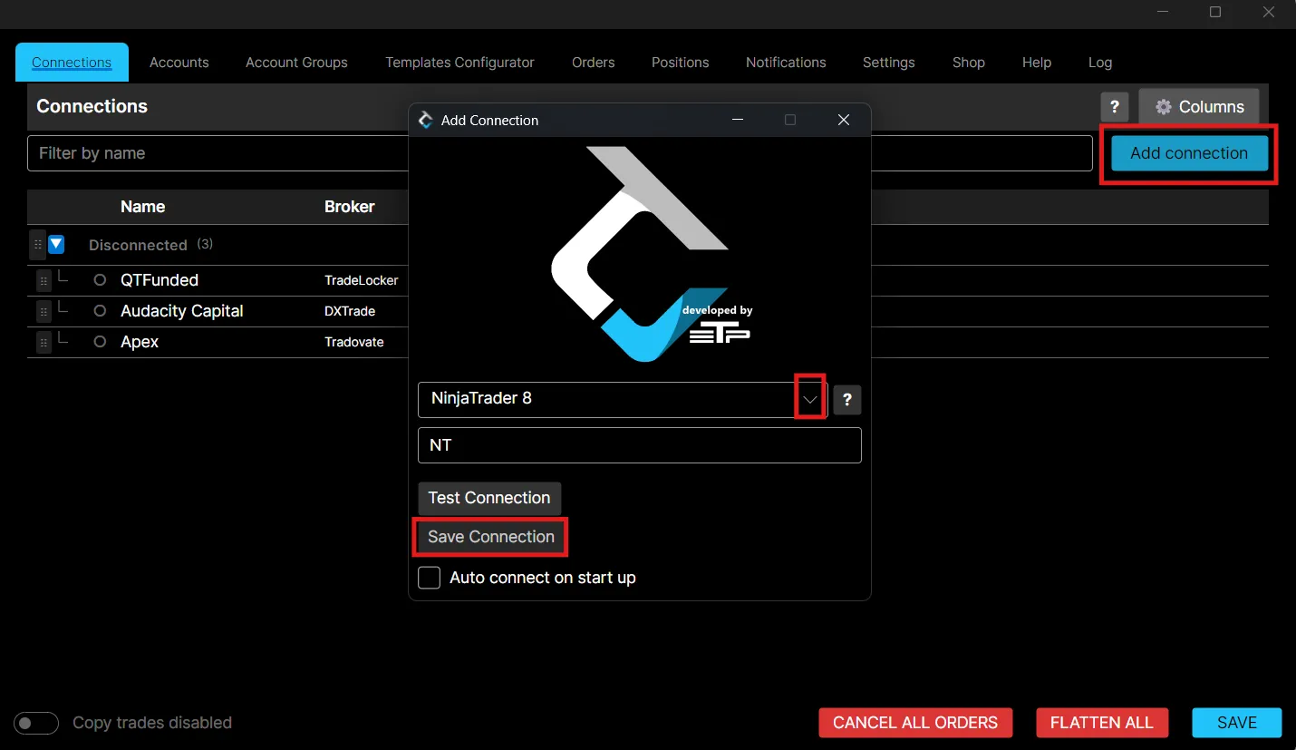1296x750 pixels.
Task: Open the Settings tab
Action: pyautogui.click(x=889, y=63)
